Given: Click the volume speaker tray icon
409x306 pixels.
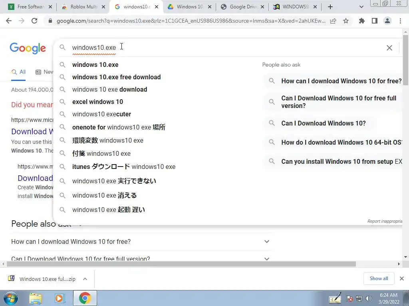Looking at the screenshot, I should pyautogui.click(x=369, y=298).
